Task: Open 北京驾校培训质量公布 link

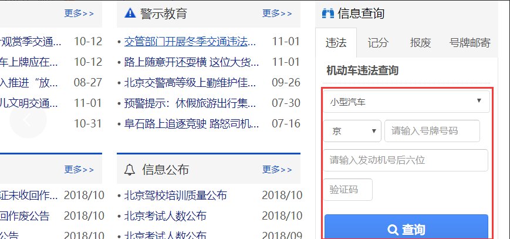Action: pos(175,196)
